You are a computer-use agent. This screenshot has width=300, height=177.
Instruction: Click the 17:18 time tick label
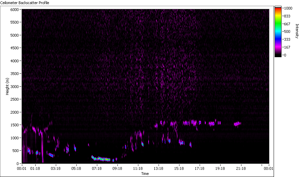200,168
